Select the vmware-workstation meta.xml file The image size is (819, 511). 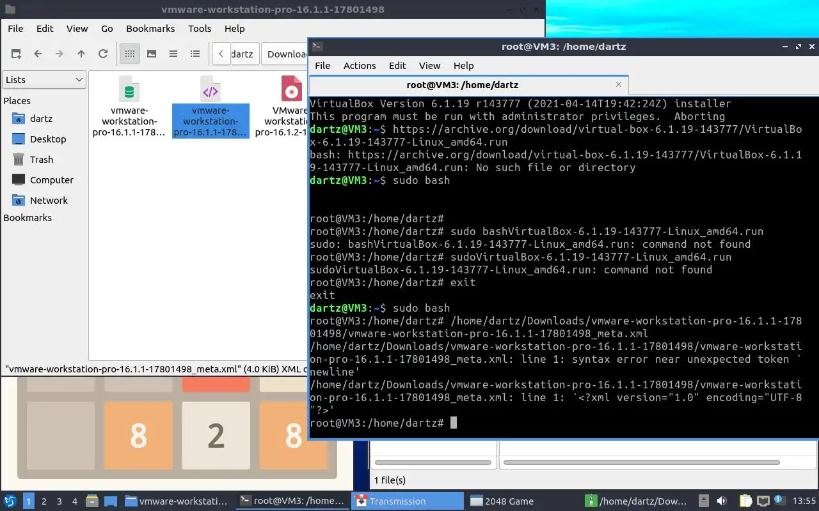click(x=211, y=107)
